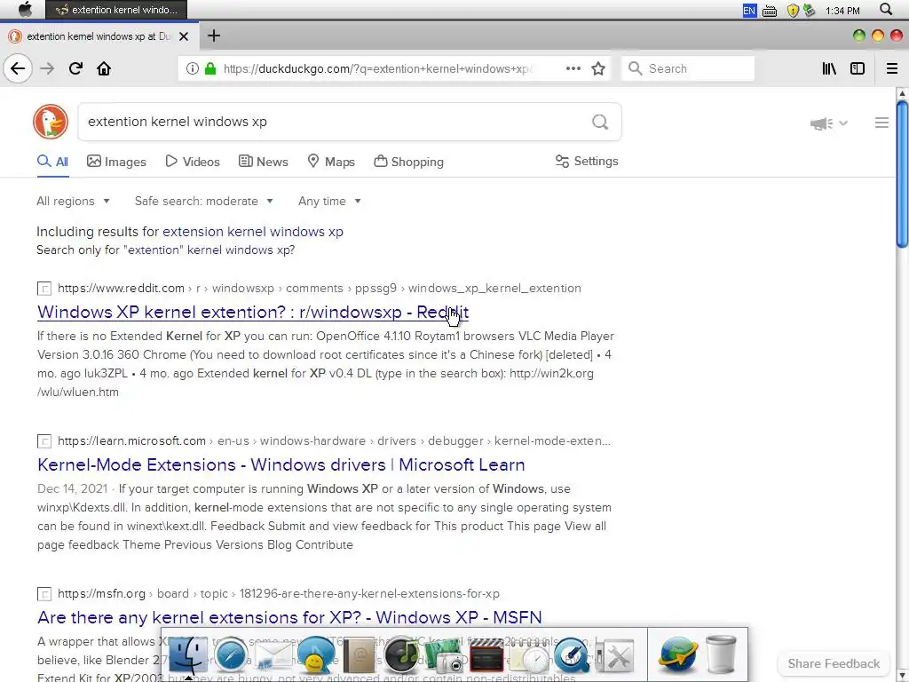Switch to the Videos tab

point(193,162)
